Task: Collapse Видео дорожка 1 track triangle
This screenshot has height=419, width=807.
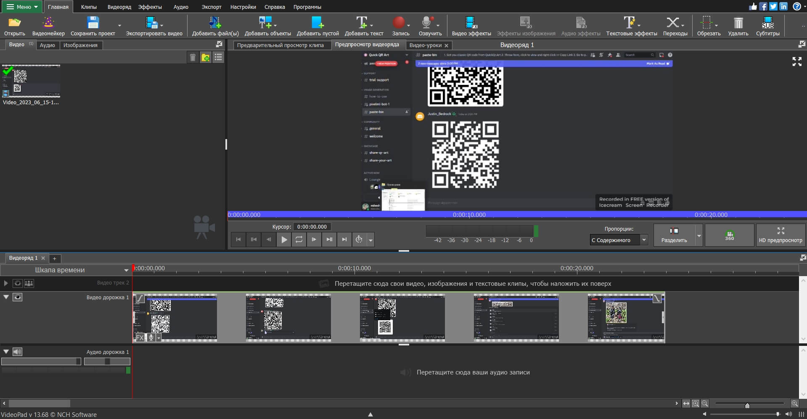Action: tap(6, 297)
